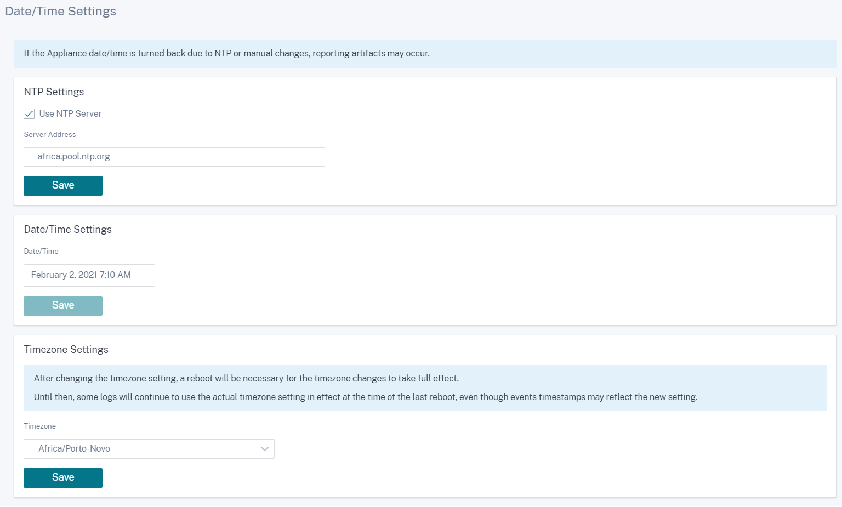Image resolution: width=842 pixels, height=507 pixels.
Task: Click the checkmark tick beside Use NTP Server
Action: 29,113
